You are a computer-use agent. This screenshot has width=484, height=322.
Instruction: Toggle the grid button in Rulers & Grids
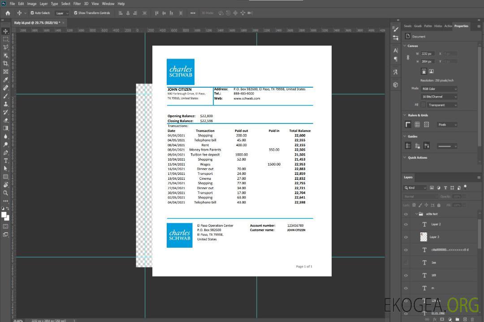(417, 124)
